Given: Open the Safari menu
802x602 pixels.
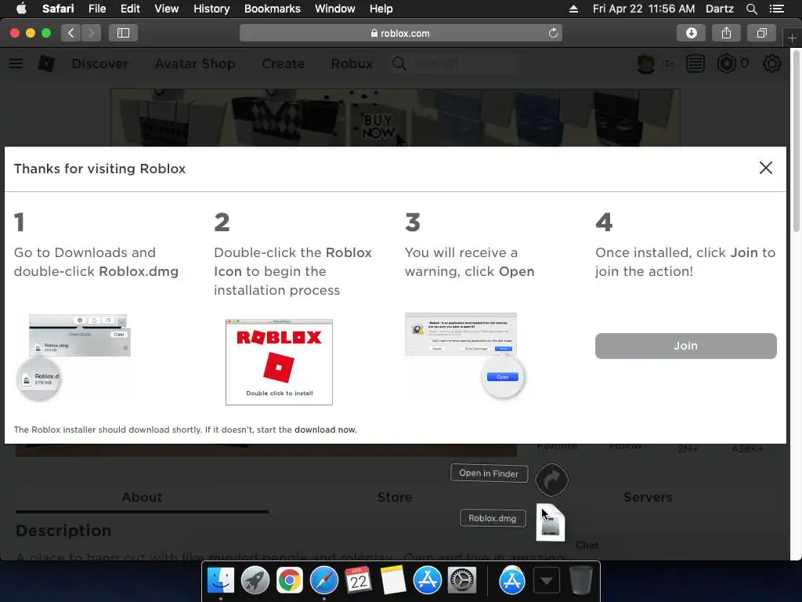Looking at the screenshot, I should tap(58, 9).
